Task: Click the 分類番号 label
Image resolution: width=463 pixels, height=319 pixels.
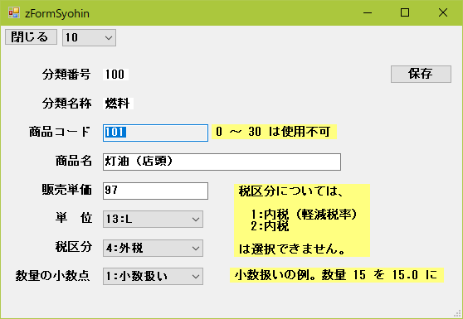Action: tap(66, 75)
